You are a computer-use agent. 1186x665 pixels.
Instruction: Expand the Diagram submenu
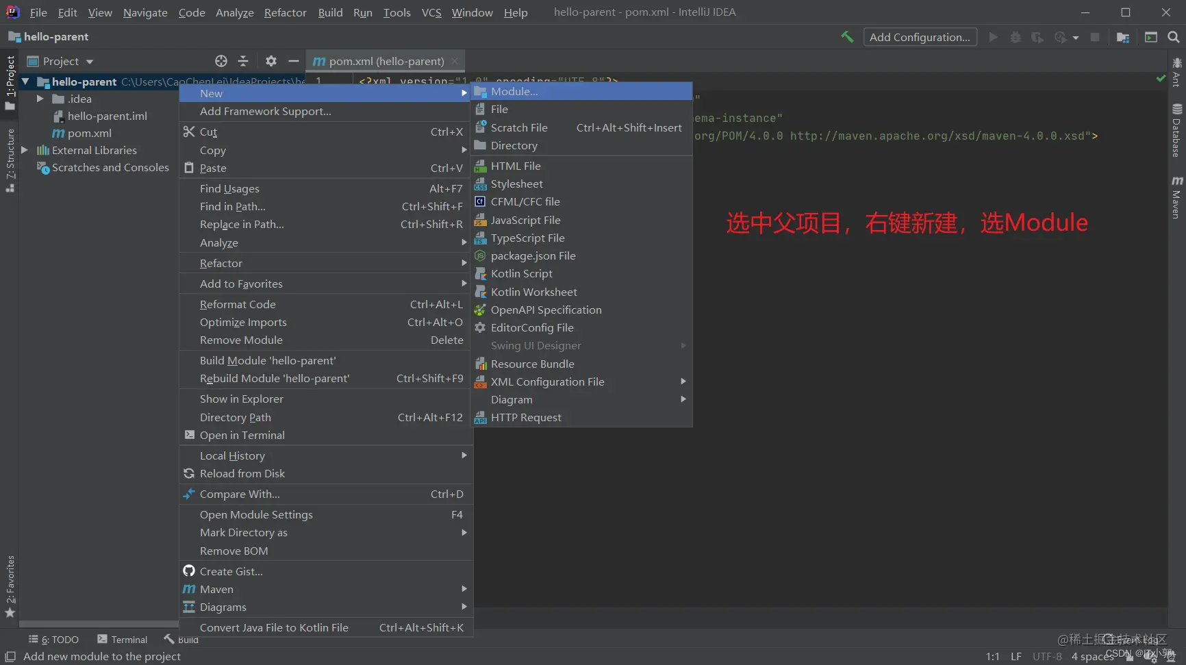coord(581,399)
